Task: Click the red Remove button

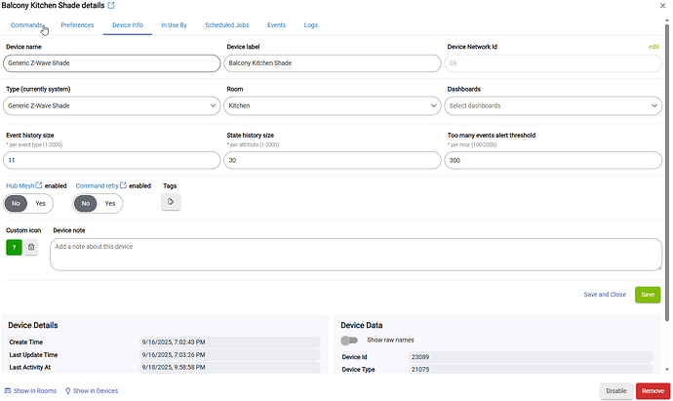Action: point(651,391)
